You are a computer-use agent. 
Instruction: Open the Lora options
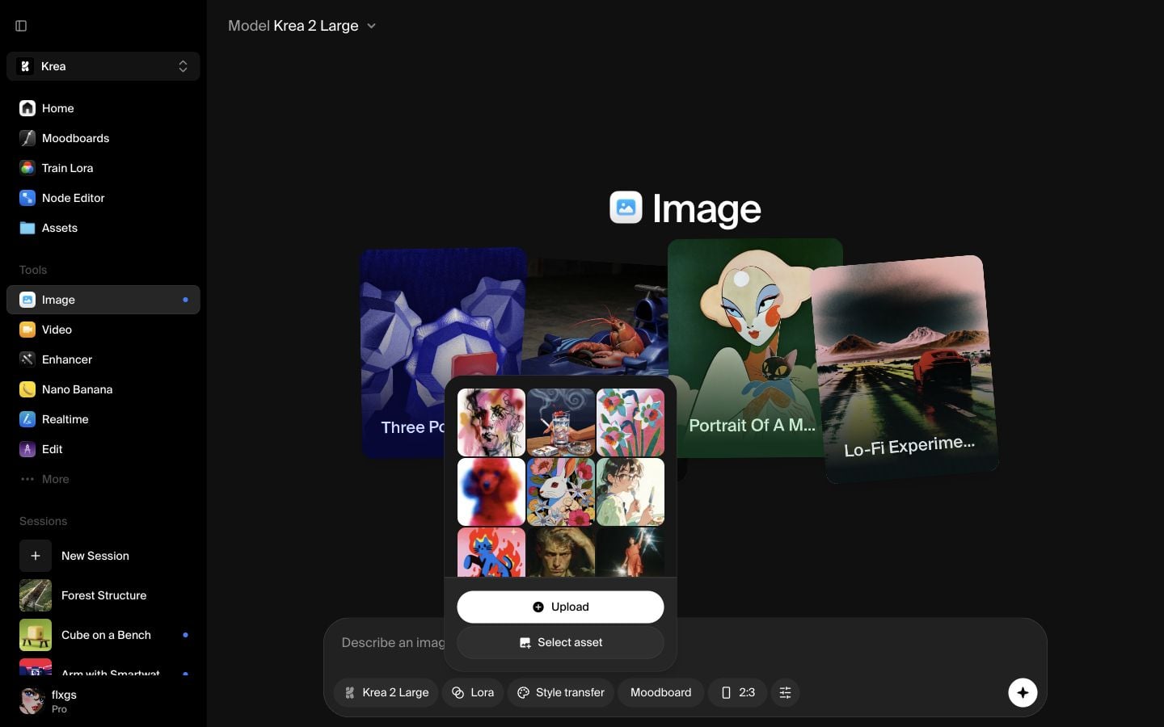click(x=473, y=692)
